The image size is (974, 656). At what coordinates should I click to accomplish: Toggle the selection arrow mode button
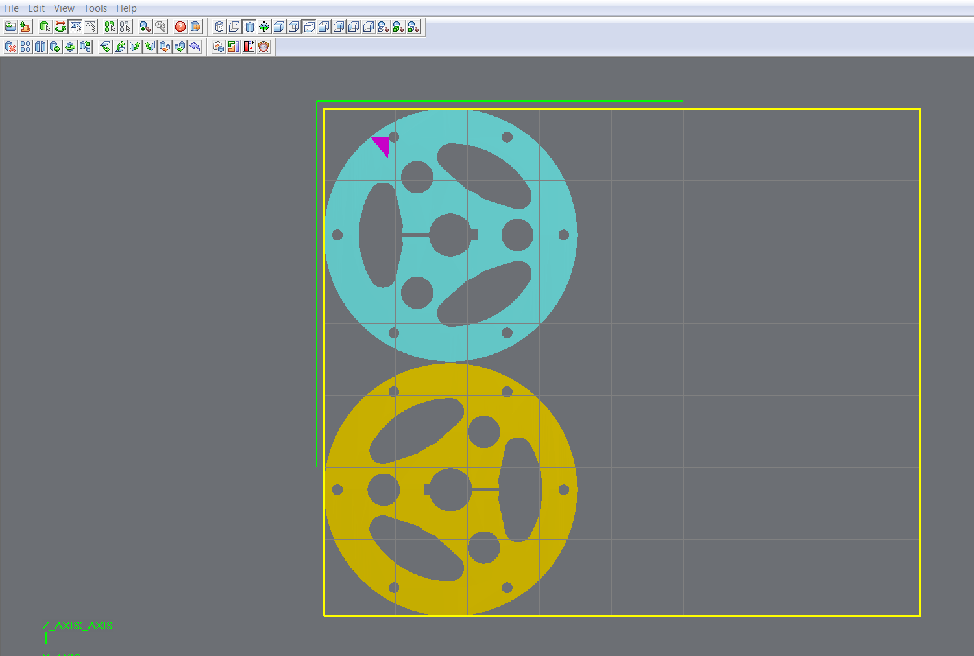[75, 27]
